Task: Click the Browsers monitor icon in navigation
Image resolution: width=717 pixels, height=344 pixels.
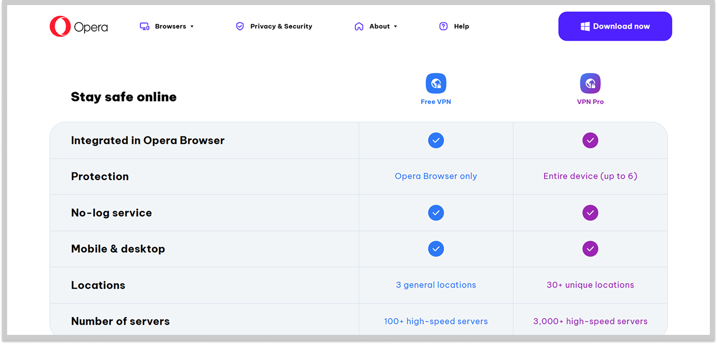Action: click(144, 26)
